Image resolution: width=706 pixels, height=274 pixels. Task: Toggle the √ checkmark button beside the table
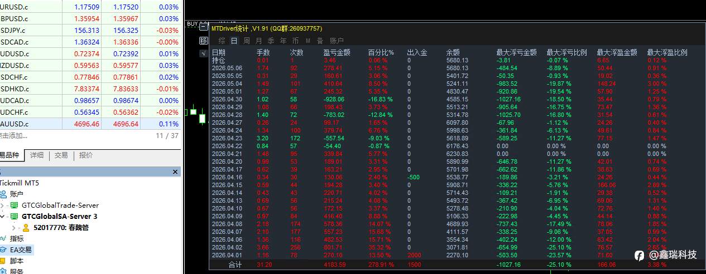coord(204,53)
